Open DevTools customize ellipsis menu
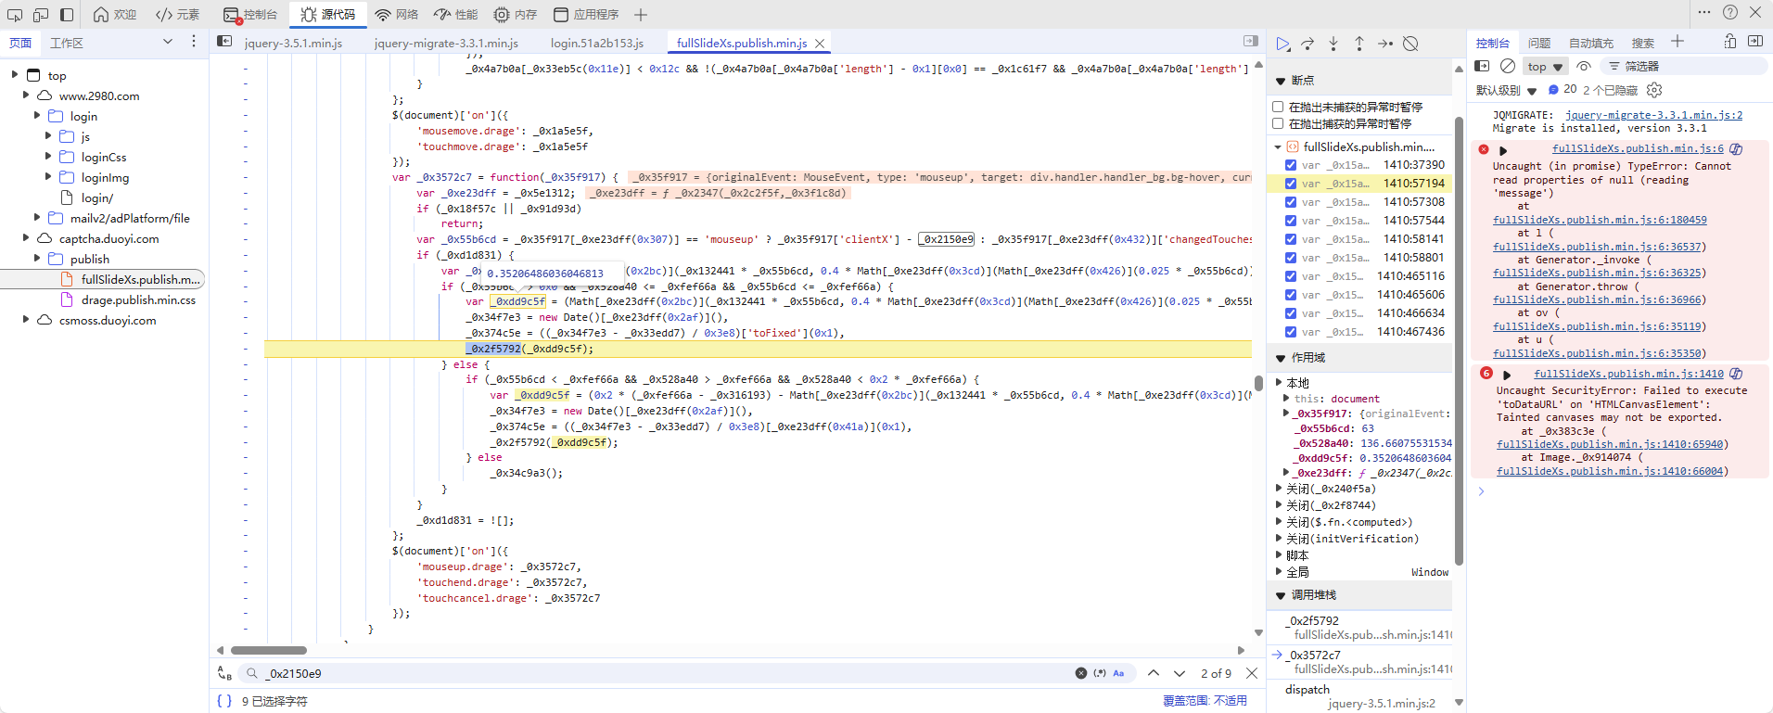 (x=1704, y=12)
